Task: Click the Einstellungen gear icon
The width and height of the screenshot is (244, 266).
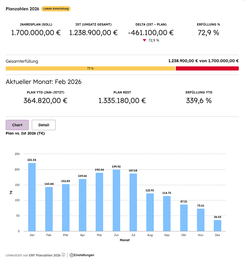Action: (71, 255)
